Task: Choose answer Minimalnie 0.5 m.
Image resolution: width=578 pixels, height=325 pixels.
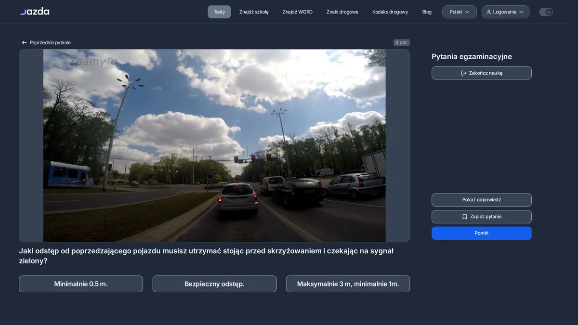Action: pyautogui.click(x=81, y=284)
